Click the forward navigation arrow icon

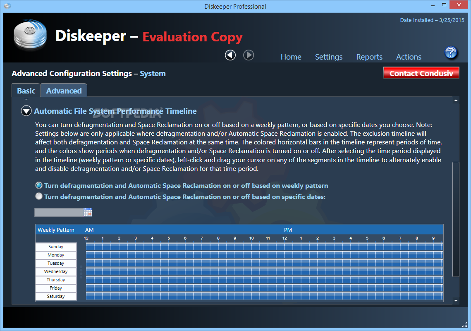(x=249, y=55)
